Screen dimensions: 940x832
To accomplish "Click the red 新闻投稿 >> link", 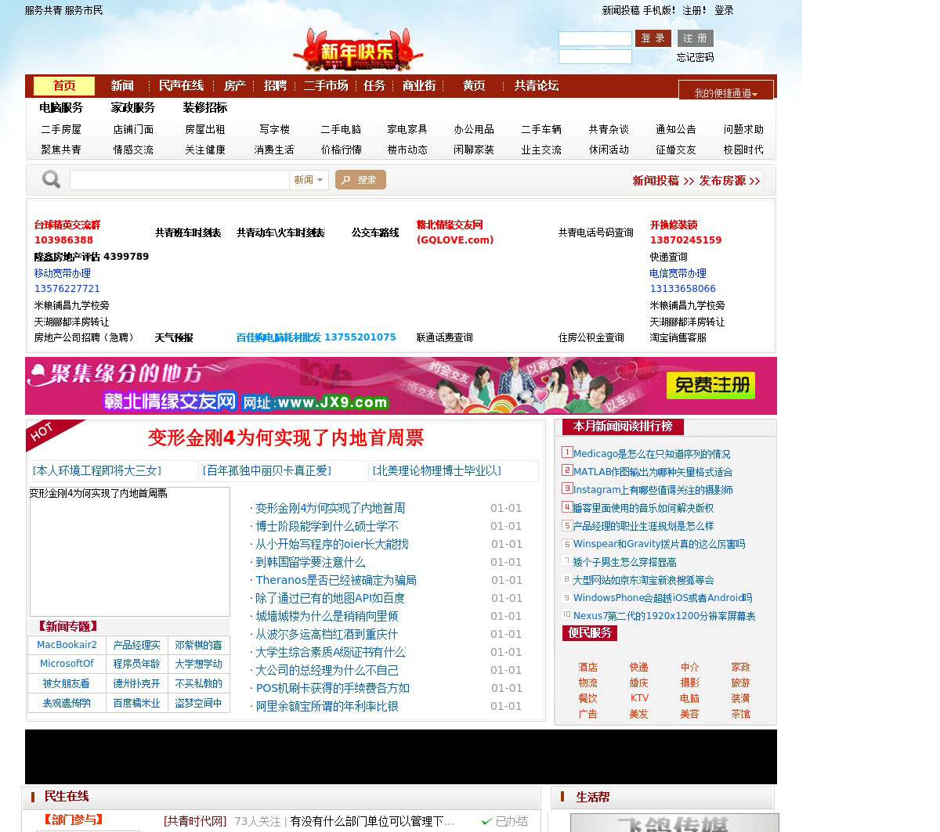I will [x=663, y=181].
